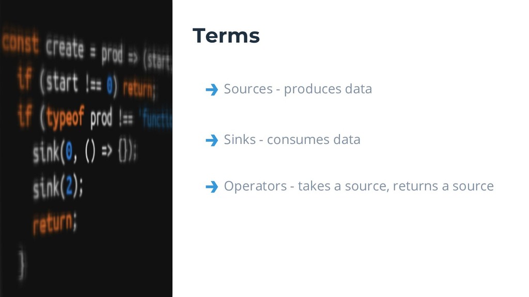Click the 'sink(2);' code line
Viewport: 529px width, 297px height.
click(58, 187)
